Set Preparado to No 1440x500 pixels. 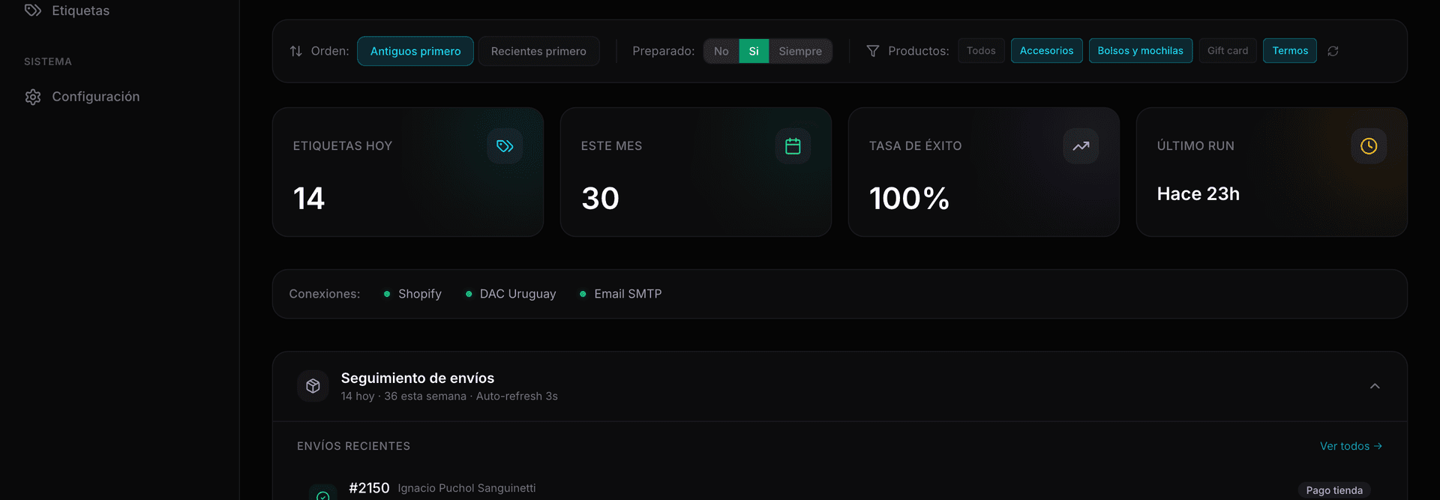point(721,51)
